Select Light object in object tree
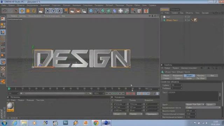Screen dimensions: 224x126 (x=168, y=17)
